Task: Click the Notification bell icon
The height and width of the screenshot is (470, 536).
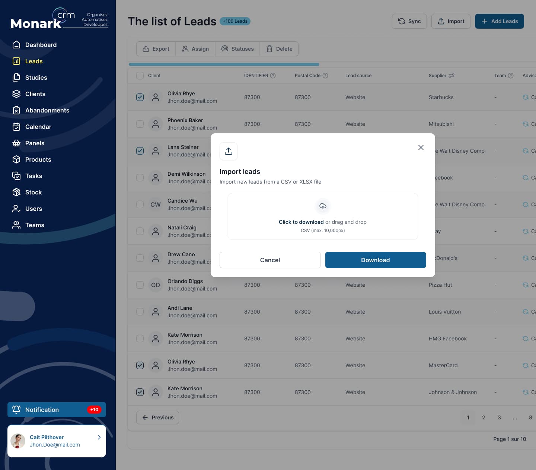Action: (x=16, y=409)
